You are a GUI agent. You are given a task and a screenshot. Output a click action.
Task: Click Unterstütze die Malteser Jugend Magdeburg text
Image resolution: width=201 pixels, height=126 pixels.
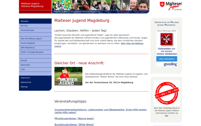pos(166,24)
